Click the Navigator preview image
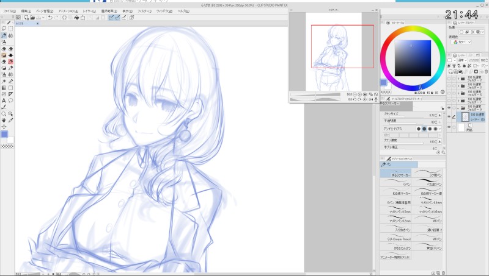The image size is (489, 276). tap(334, 52)
